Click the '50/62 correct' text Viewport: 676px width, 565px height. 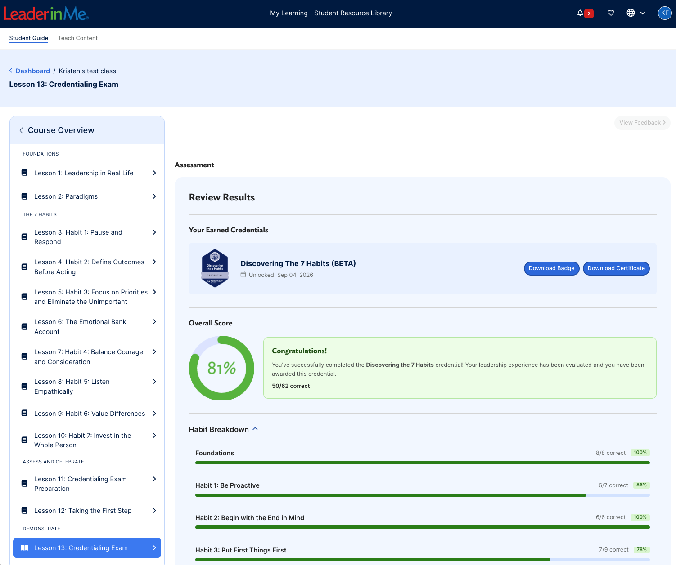pyautogui.click(x=291, y=386)
